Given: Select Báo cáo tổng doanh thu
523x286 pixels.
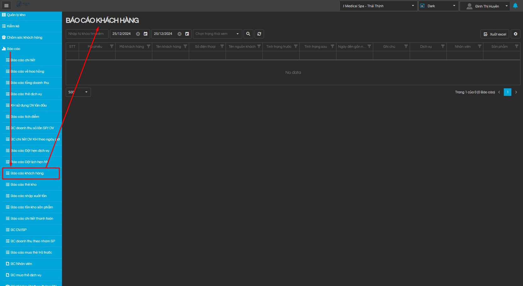Looking at the screenshot, I should pos(30,83).
